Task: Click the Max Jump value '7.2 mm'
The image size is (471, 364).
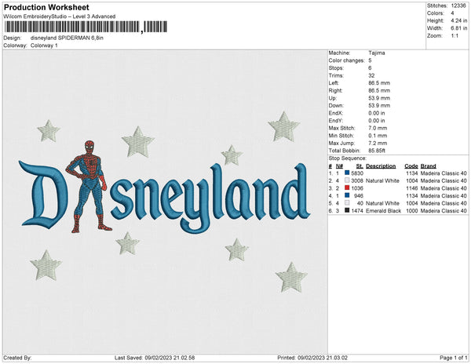Action: [x=378, y=143]
